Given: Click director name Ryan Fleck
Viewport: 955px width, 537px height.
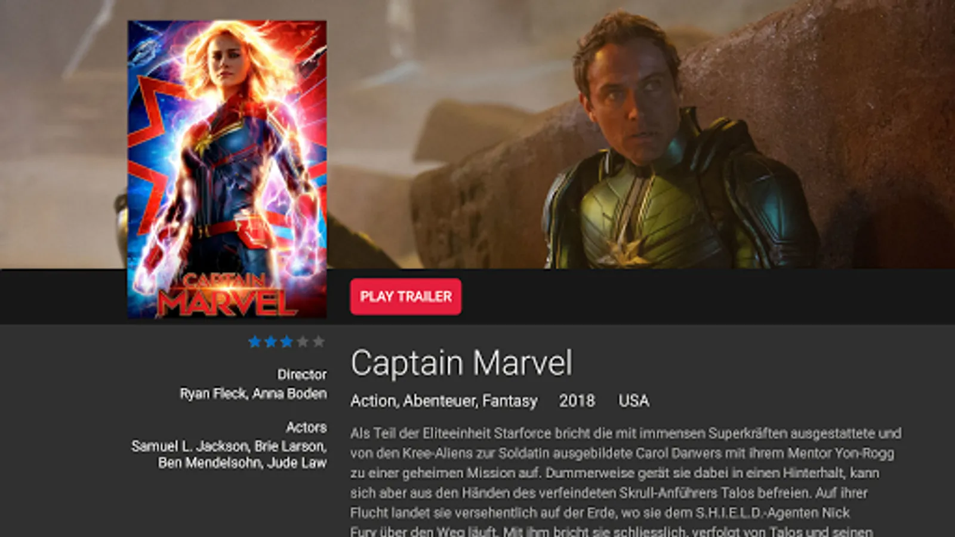Looking at the screenshot, I should (214, 394).
